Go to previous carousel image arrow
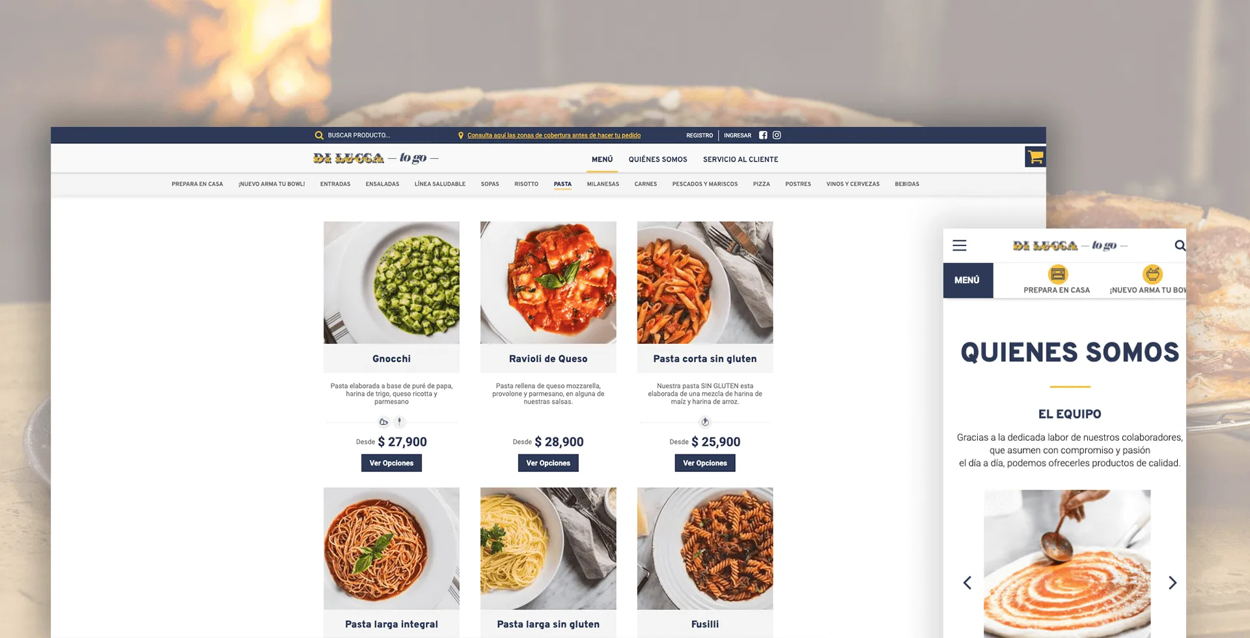1250x638 pixels. pyautogui.click(x=967, y=583)
